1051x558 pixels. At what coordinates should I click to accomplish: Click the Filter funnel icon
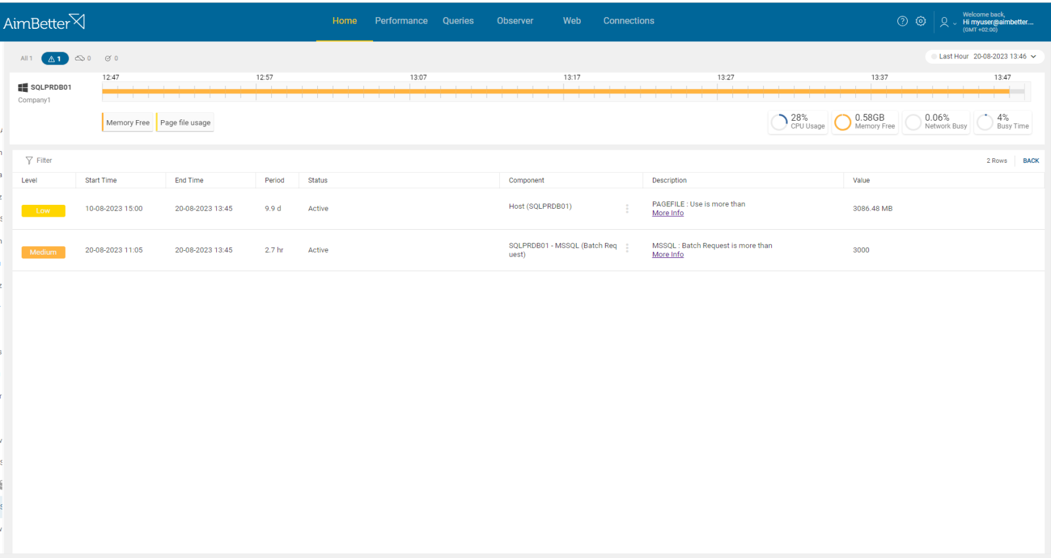coord(29,160)
